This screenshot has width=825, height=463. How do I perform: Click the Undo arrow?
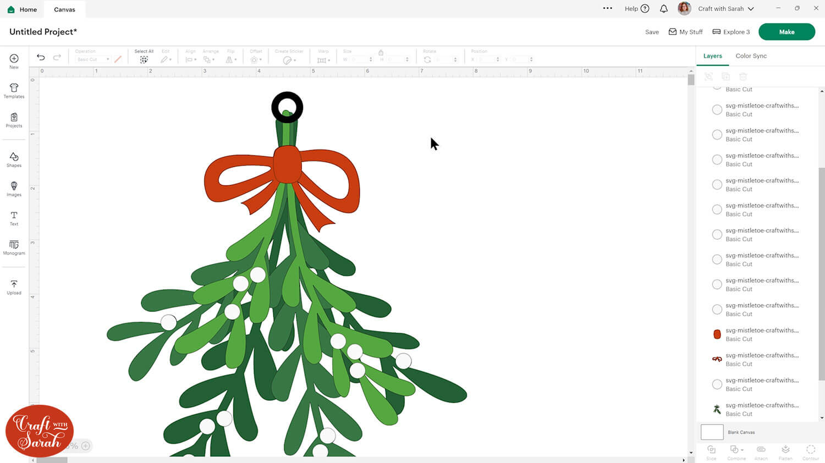[x=41, y=57]
